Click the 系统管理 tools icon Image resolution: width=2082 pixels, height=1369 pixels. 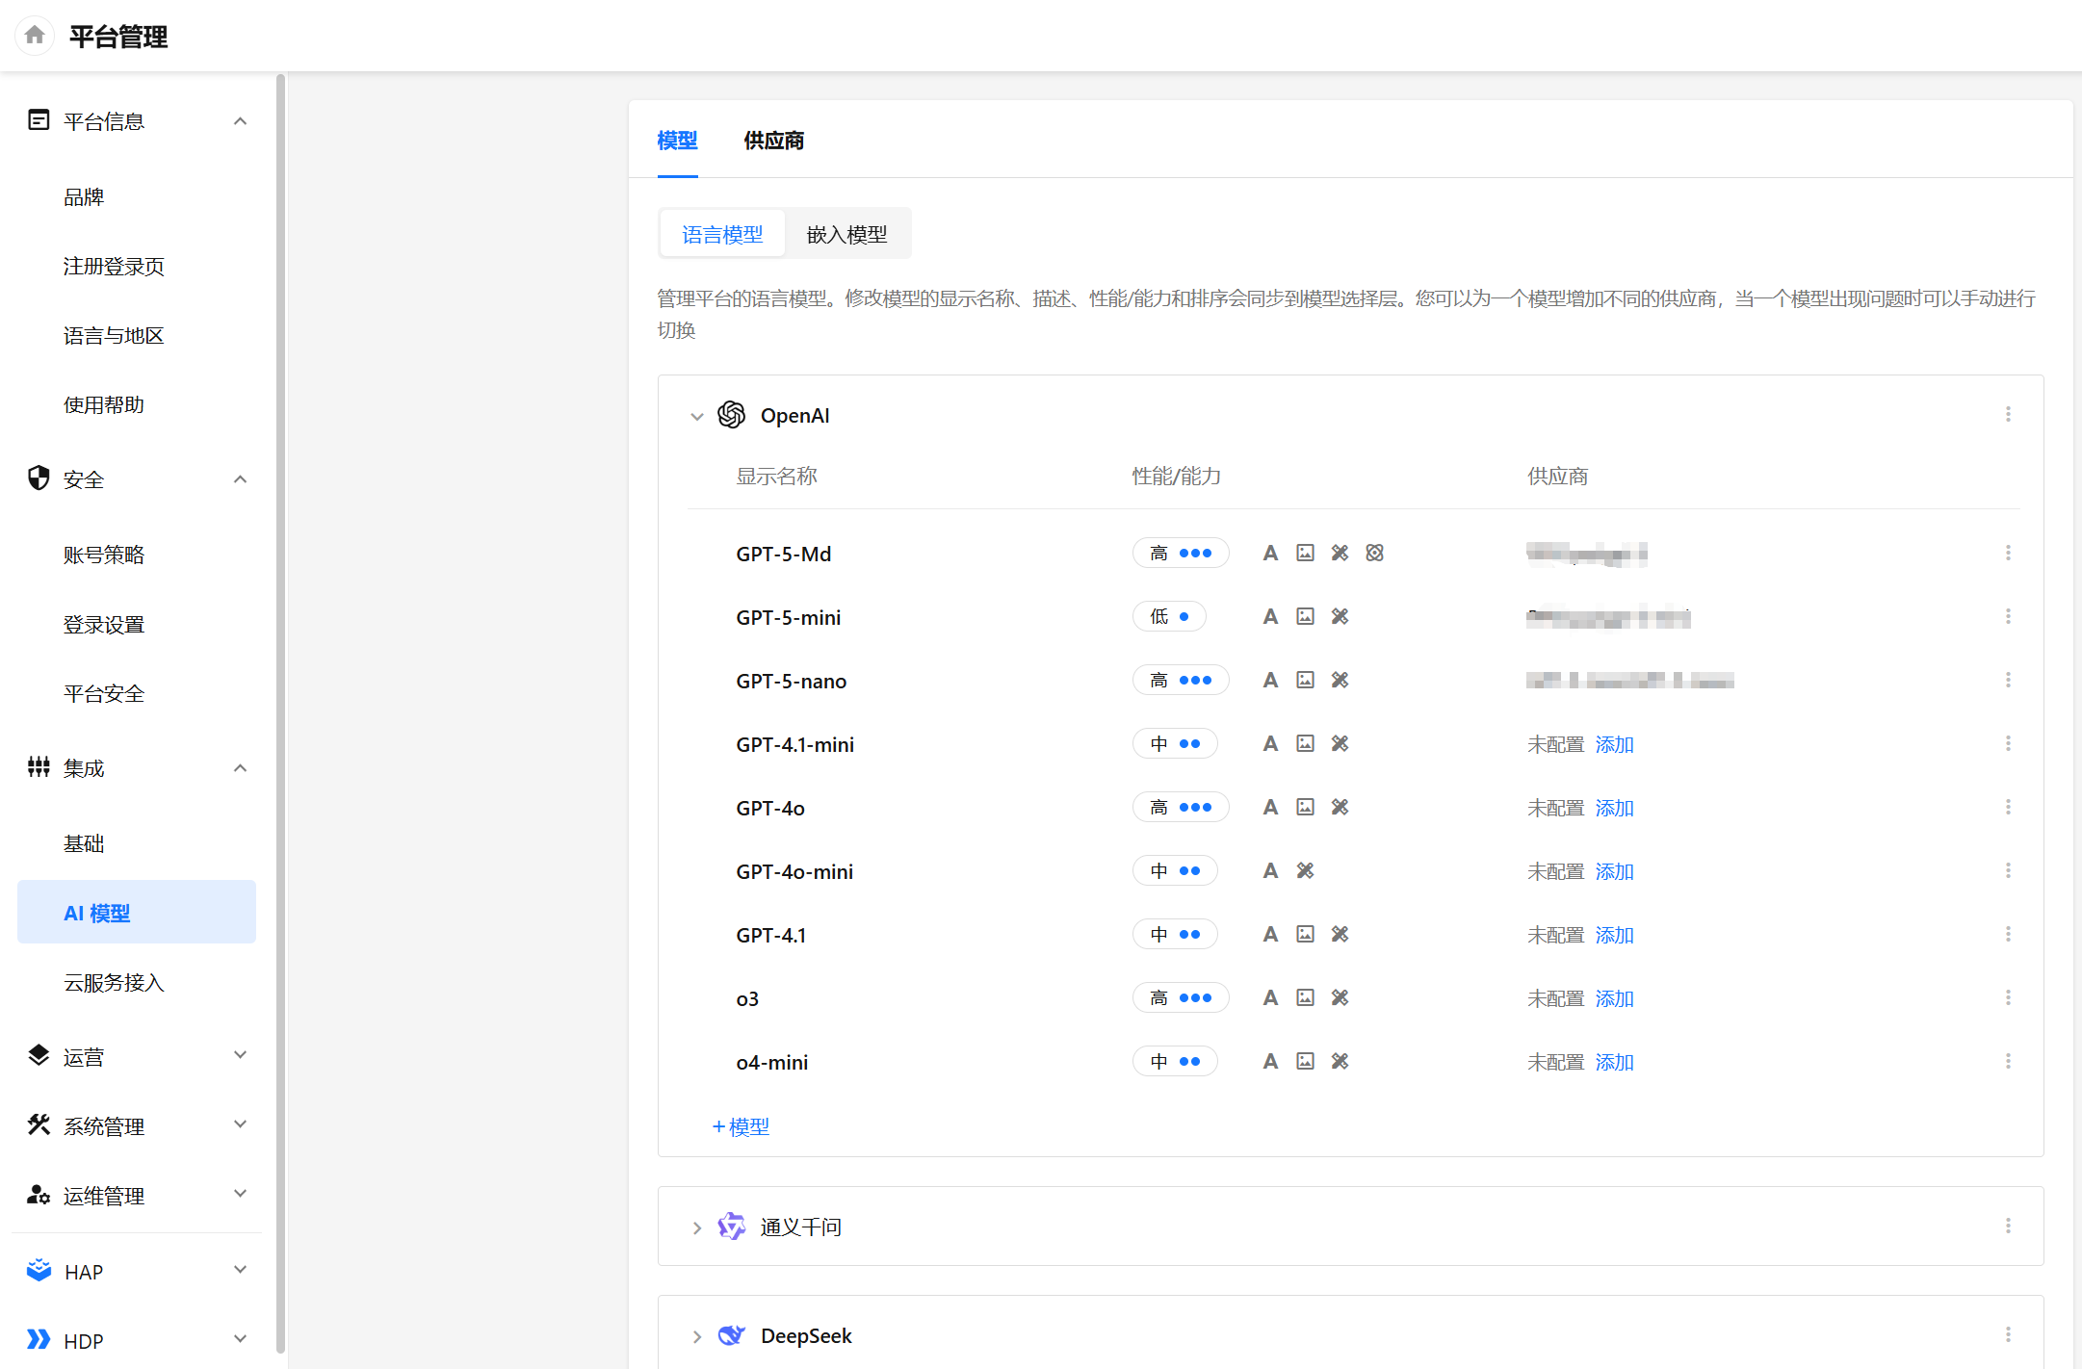tap(39, 1125)
